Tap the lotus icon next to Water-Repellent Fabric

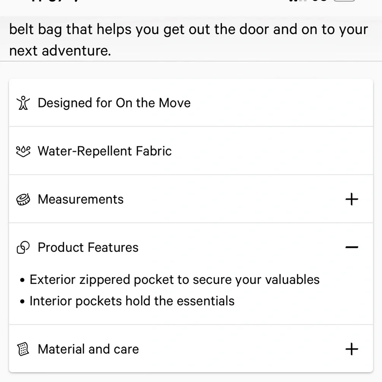pos(23,151)
